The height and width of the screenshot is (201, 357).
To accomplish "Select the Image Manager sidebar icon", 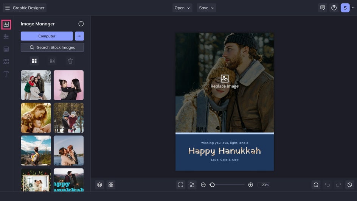I will tap(6, 24).
